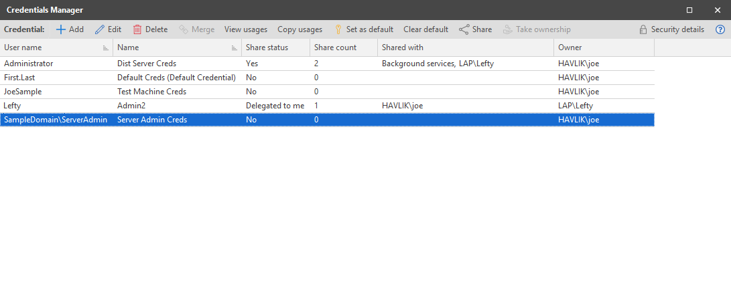Sort by the Share status column header
Screen dimensions: 731x291
tap(267, 47)
